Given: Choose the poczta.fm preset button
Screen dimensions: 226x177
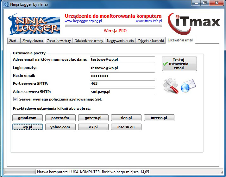Looking at the screenshot, I should coord(60,118).
